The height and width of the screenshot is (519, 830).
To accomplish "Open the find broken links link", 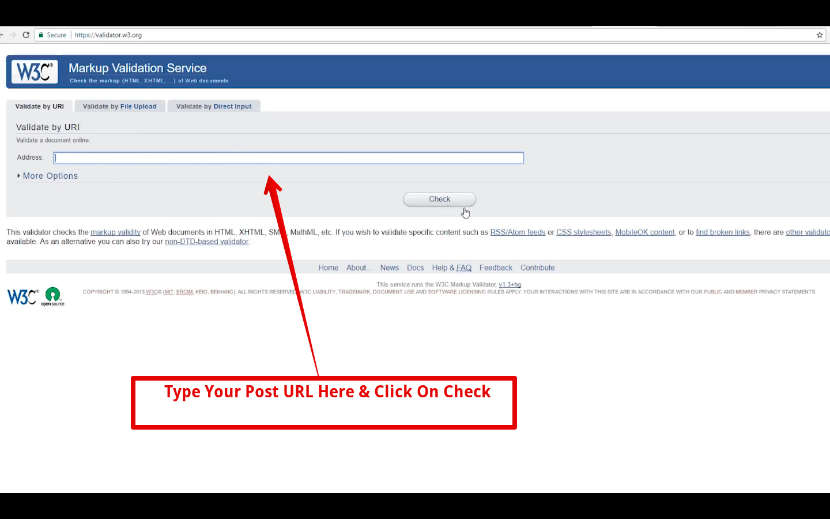I will pos(723,232).
